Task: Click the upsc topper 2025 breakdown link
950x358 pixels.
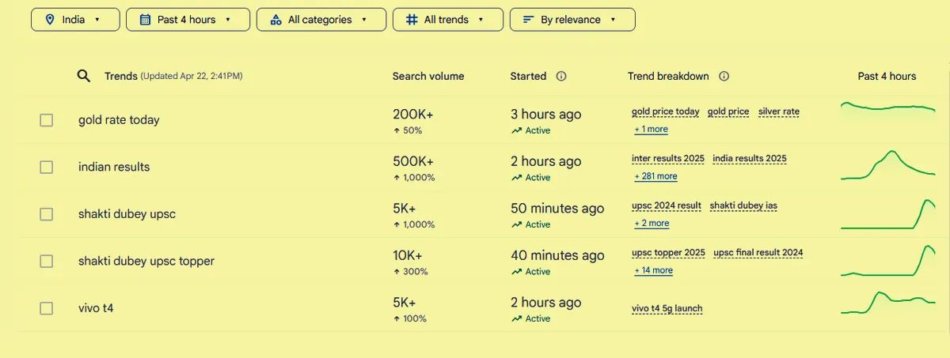Action: 668,253
